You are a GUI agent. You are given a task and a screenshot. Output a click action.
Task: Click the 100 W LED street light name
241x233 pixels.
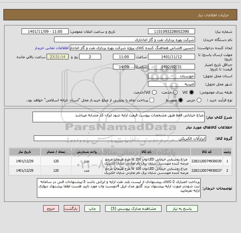(146, 171)
